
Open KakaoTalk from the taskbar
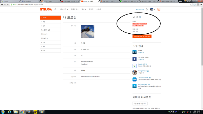(35, 112)
